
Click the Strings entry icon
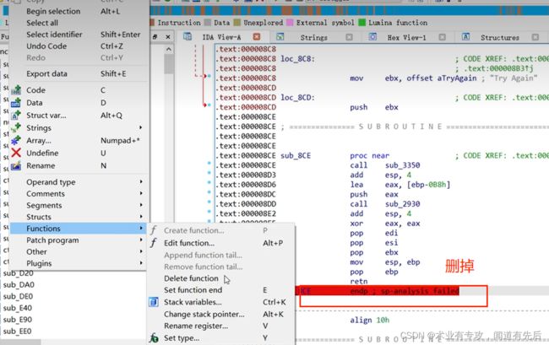coord(16,127)
